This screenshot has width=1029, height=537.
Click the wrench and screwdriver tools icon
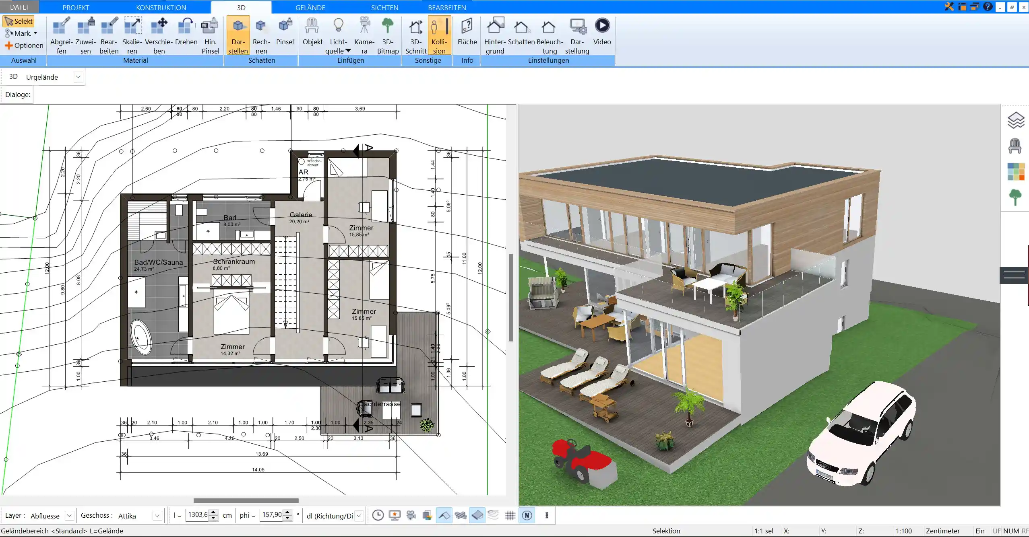[x=949, y=6]
